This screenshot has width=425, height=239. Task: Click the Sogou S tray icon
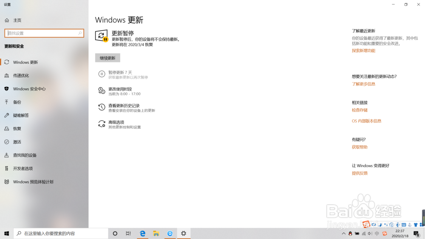(x=385, y=233)
